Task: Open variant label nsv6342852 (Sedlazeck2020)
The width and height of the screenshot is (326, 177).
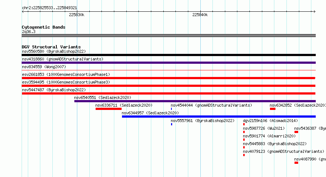Action: pyautogui.click(x=298, y=105)
